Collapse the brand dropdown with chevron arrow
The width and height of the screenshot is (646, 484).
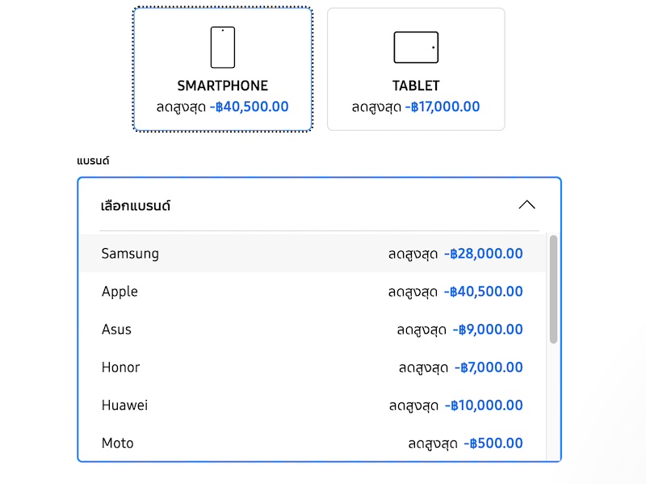pyautogui.click(x=526, y=205)
